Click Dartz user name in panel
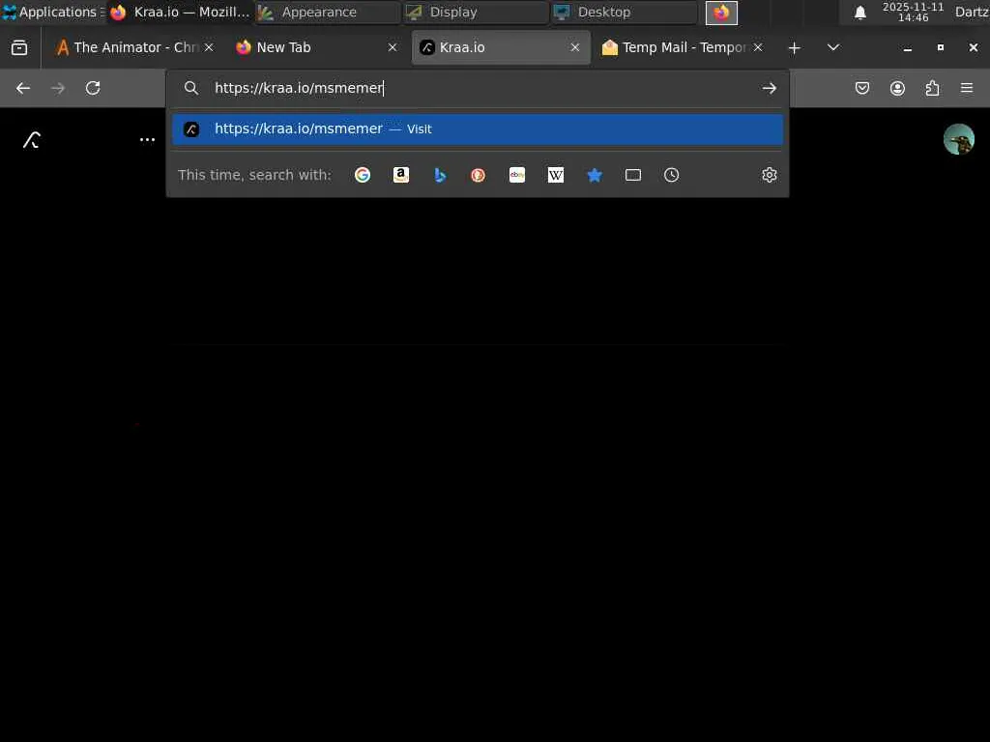This screenshot has width=990, height=742. click(x=971, y=12)
